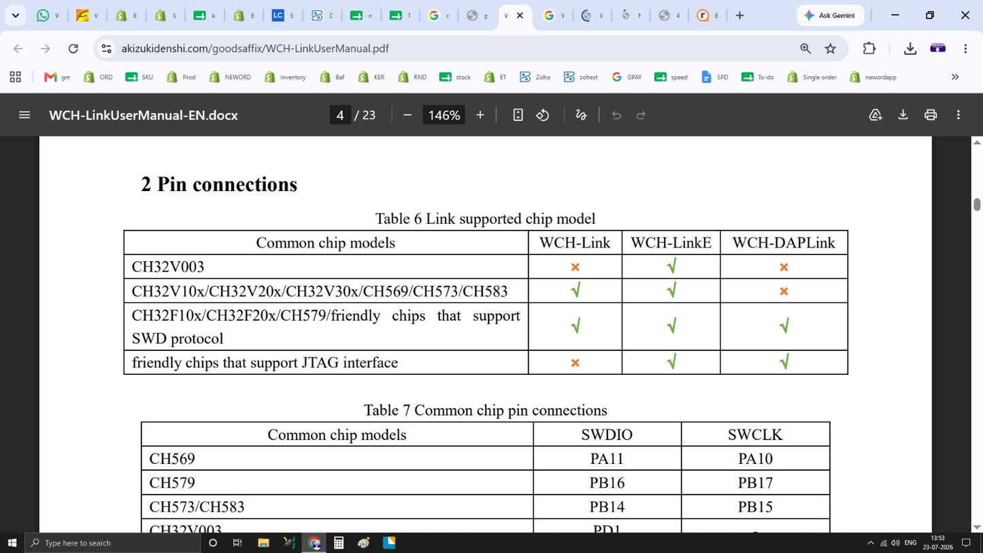This screenshot has width=983, height=553.
Task: Reload the current page
Action: 73,48
